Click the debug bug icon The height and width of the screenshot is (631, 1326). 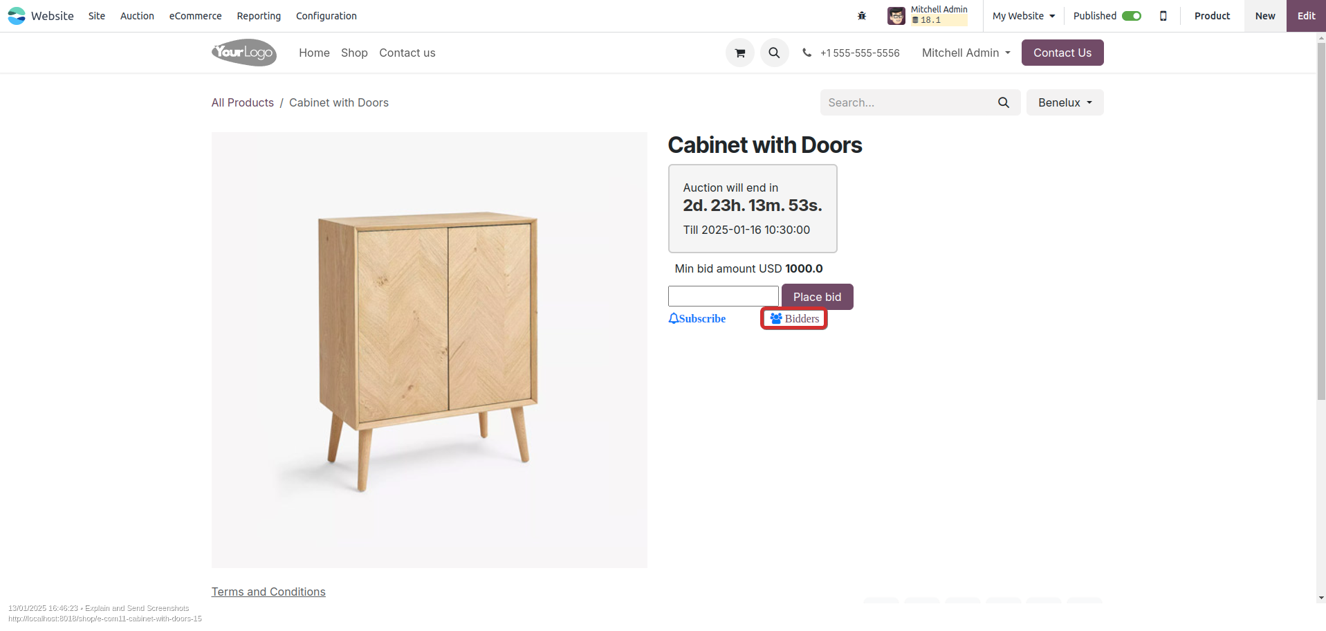click(862, 16)
